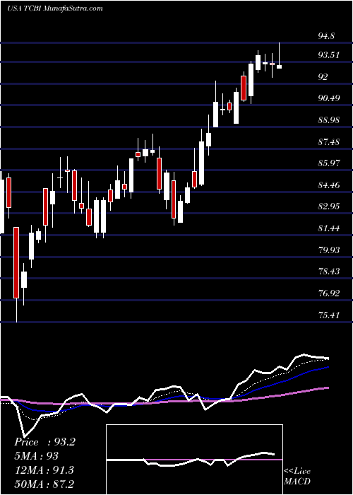The width and height of the screenshot is (353, 495).
Task: Click the '50MA : 87.2' readout
Action: 44,484
